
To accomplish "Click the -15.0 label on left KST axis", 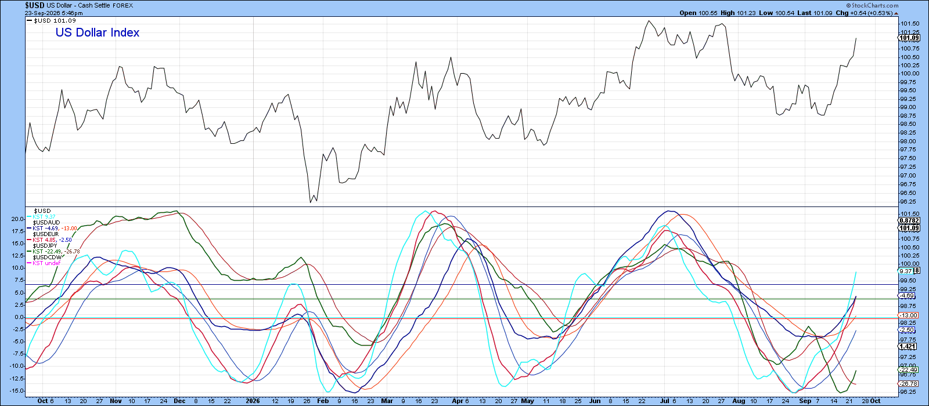I will [x=16, y=390].
